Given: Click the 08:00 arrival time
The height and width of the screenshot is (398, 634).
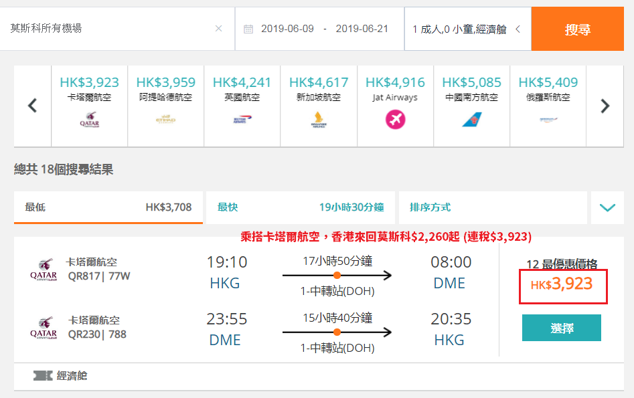Looking at the screenshot, I should click(x=451, y=262).
